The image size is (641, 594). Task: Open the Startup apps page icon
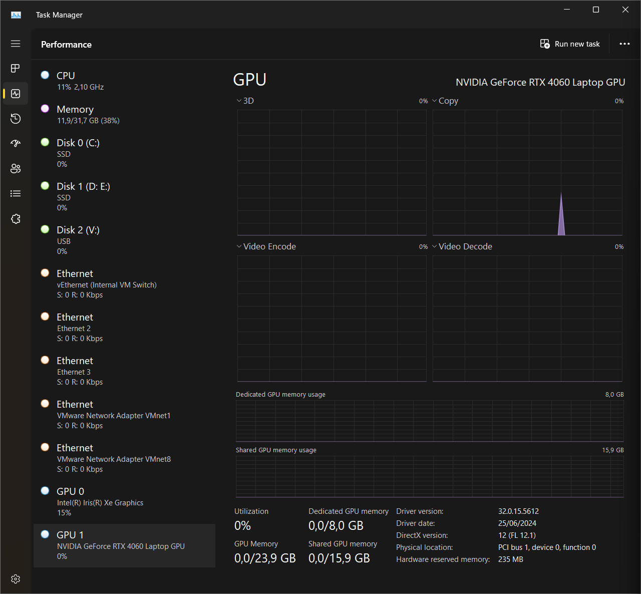(16, 143)
